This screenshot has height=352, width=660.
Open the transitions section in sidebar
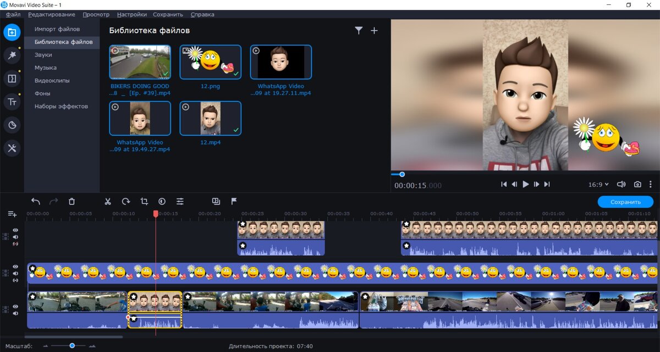(12, 79)
